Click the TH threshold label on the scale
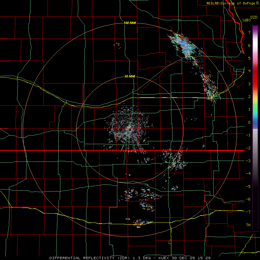This screenshot has width=260, height=260. click(x=248, y=225)
